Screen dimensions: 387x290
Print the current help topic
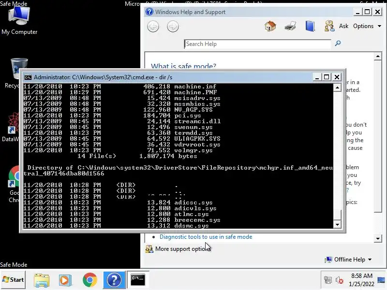pos(290,26)
